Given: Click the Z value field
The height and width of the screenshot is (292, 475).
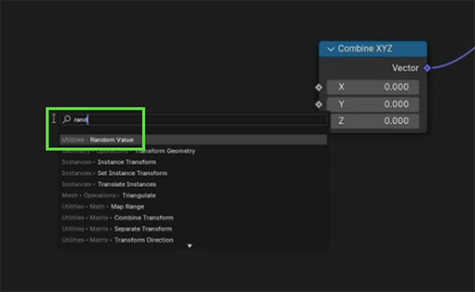Looking at the screenshot, I should pos(374,121).
